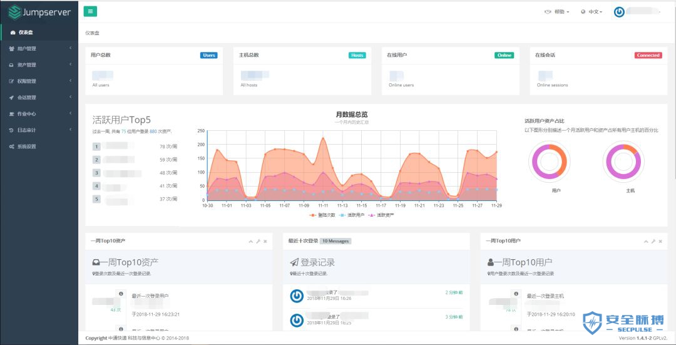This screenshot has width=676, height=345.
Task: Click the avatar icon of the first login record
Action: 297,296
